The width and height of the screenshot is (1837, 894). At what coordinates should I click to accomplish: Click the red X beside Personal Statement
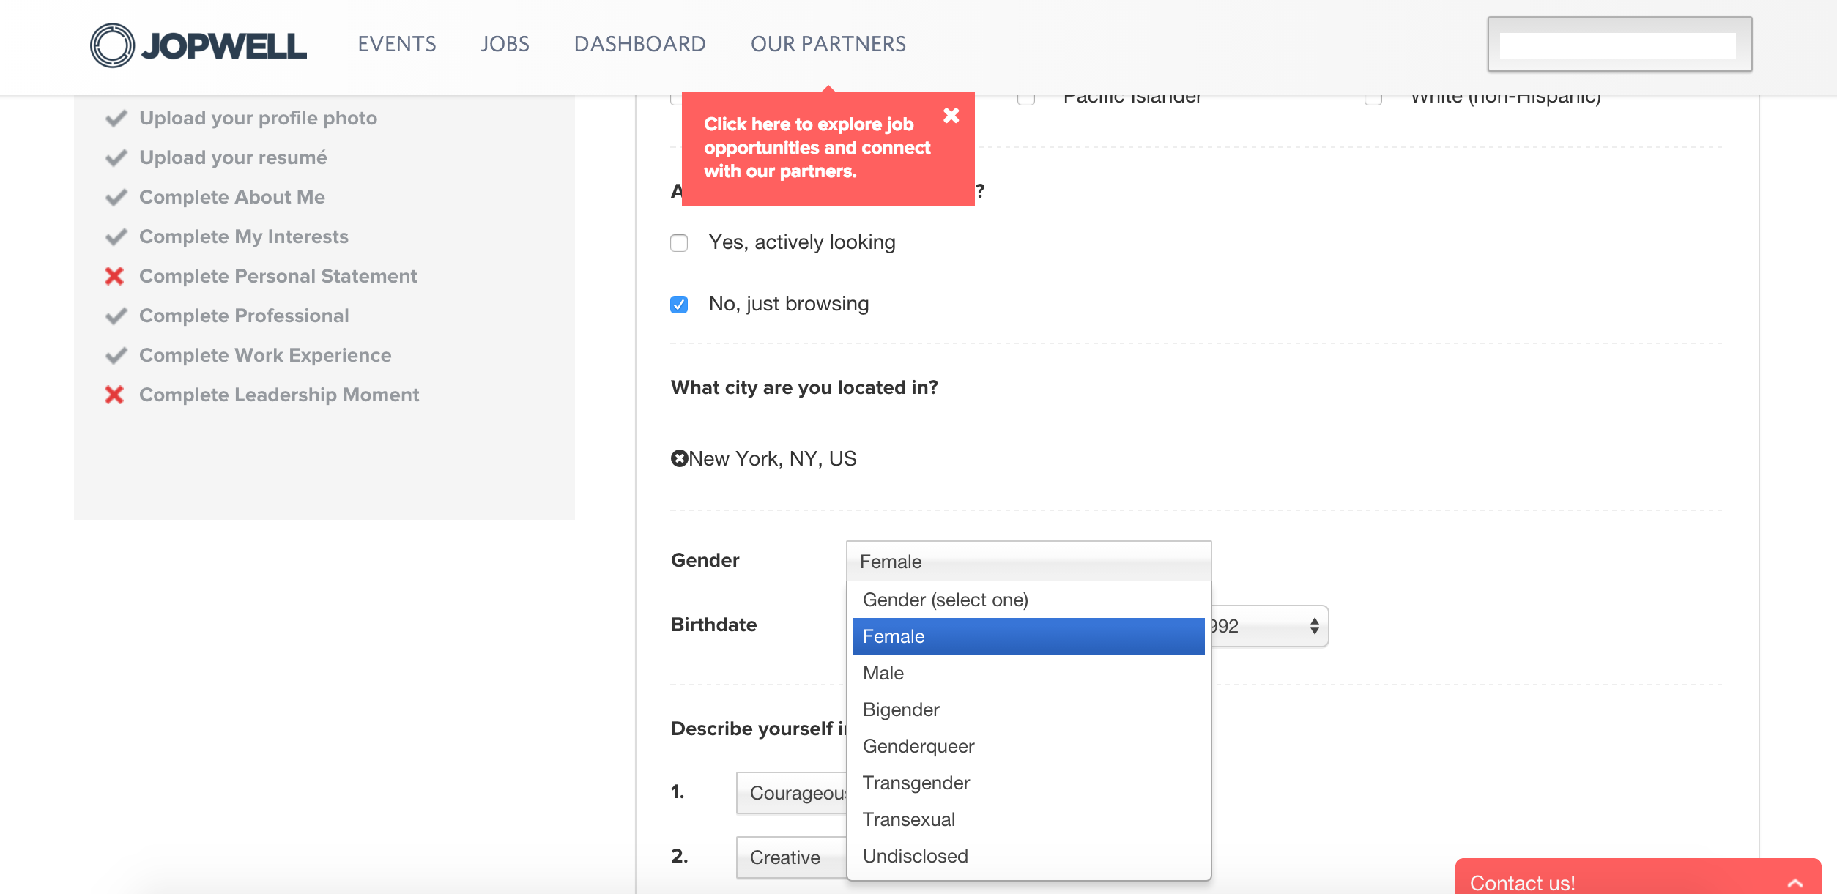pos(114,276)
